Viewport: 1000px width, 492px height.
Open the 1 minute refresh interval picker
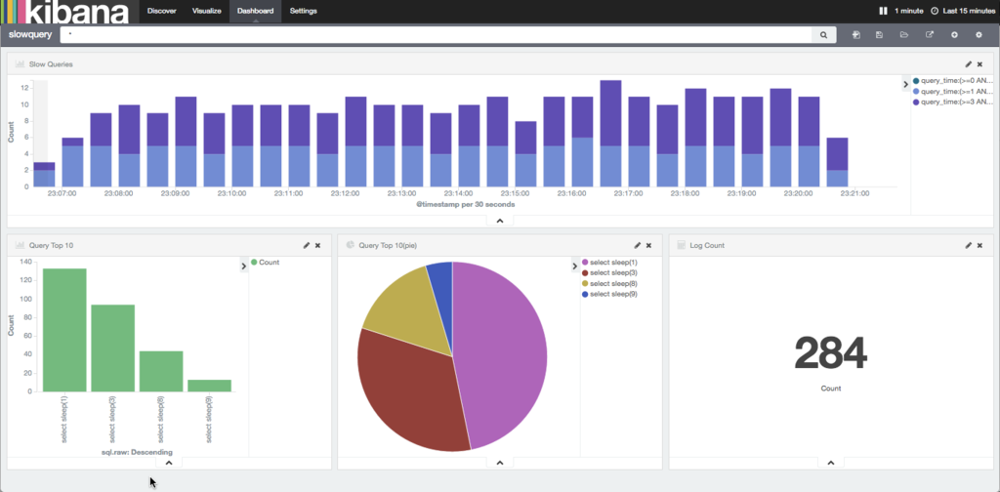909,11
